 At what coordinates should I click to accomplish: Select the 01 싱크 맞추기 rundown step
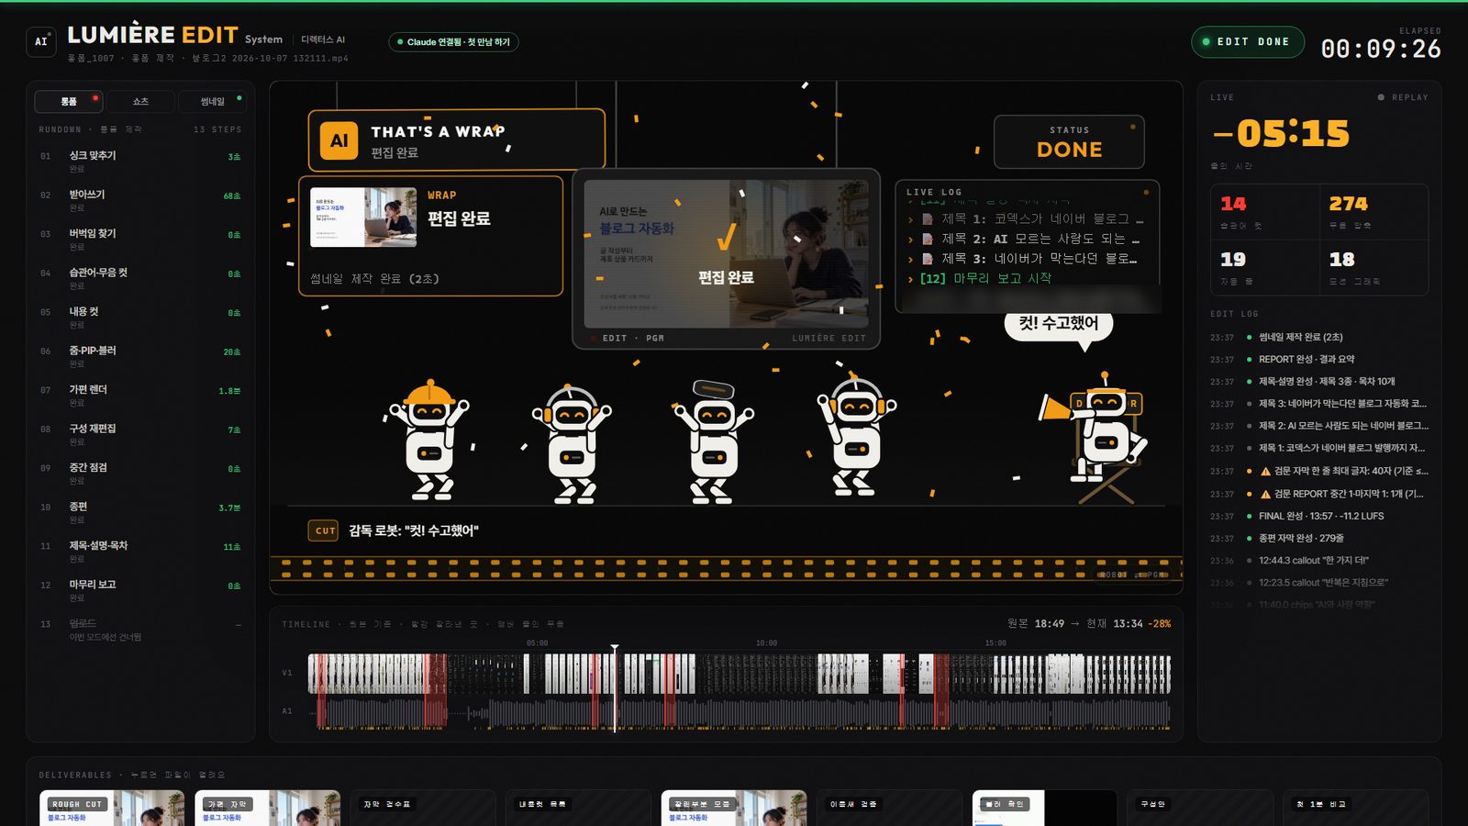click(x=140, y=162)
